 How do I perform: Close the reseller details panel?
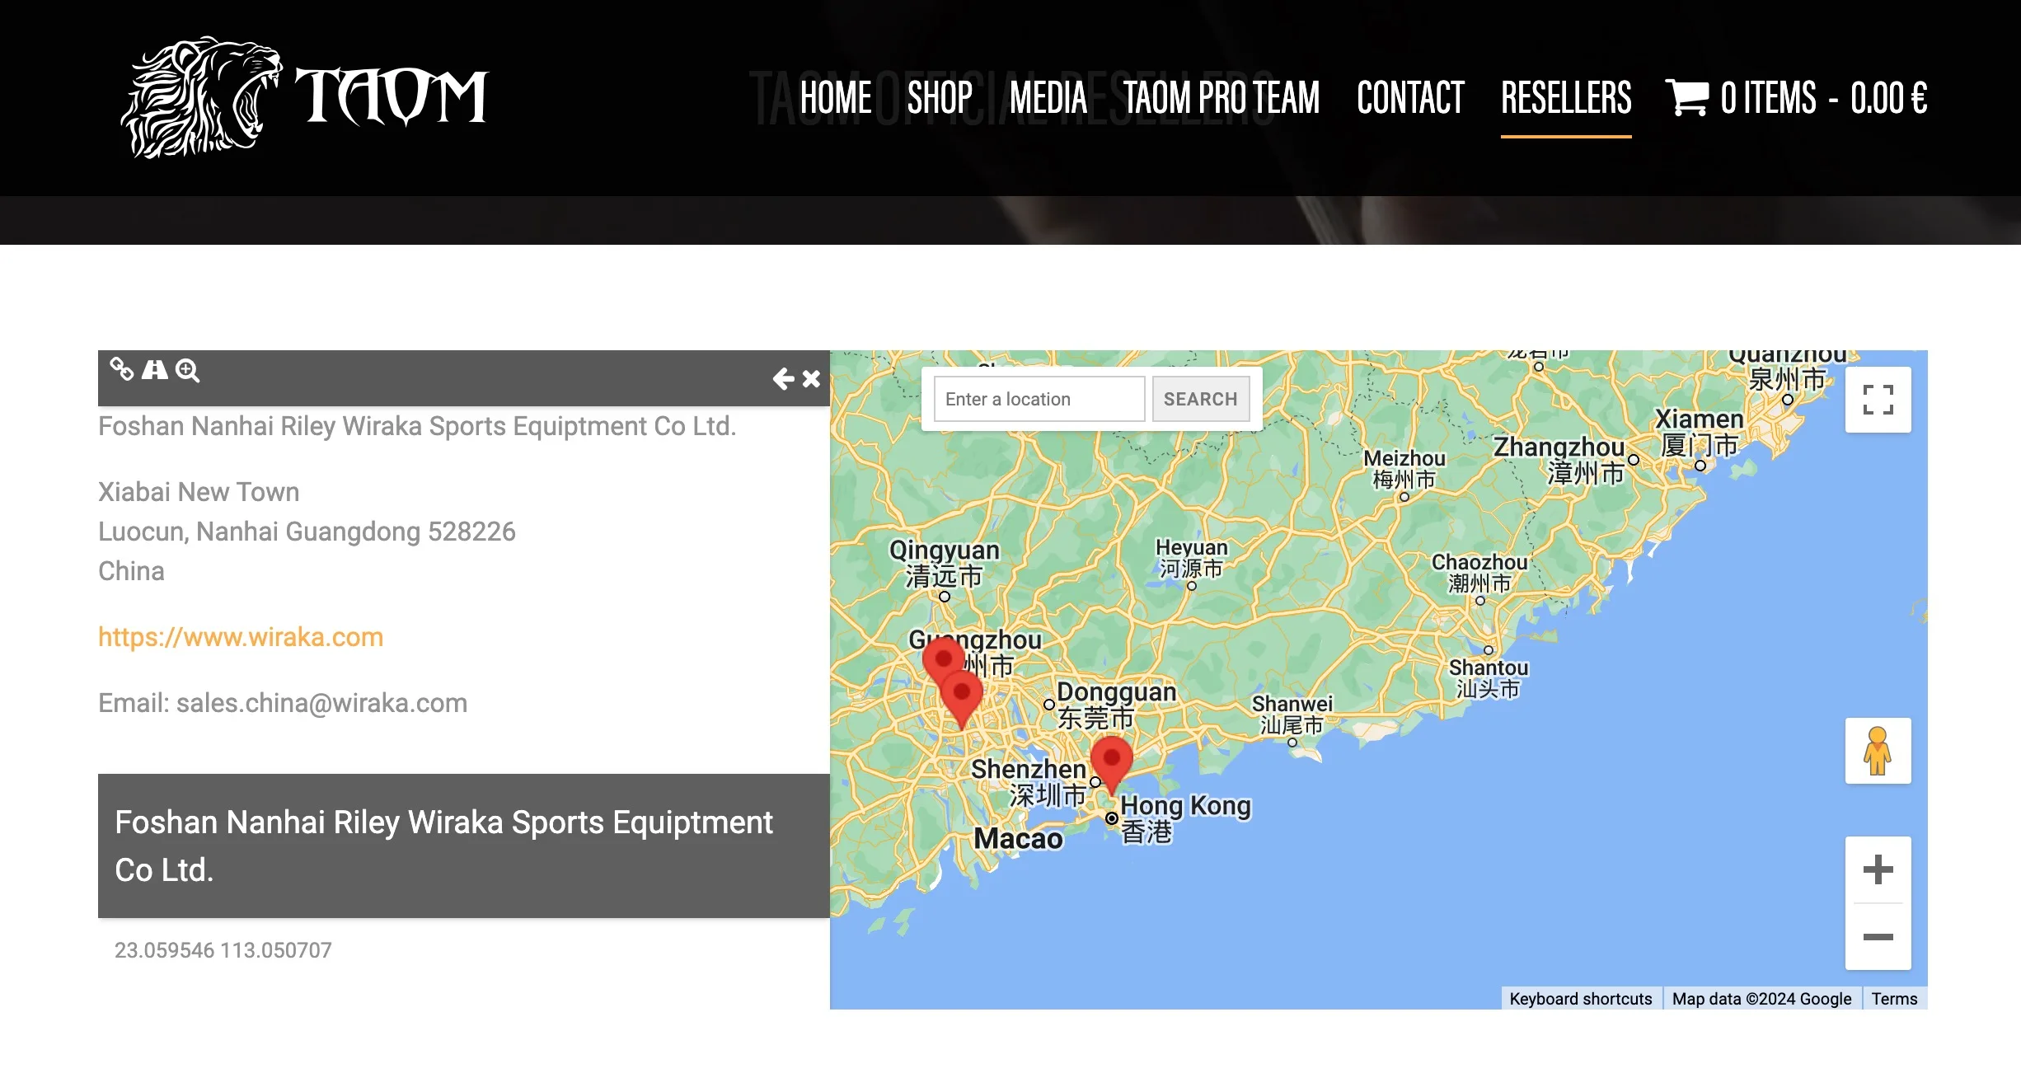(812, 378)
